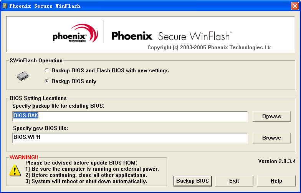
Task: Exit the WinFlash utility
Action: click(234, 181)
